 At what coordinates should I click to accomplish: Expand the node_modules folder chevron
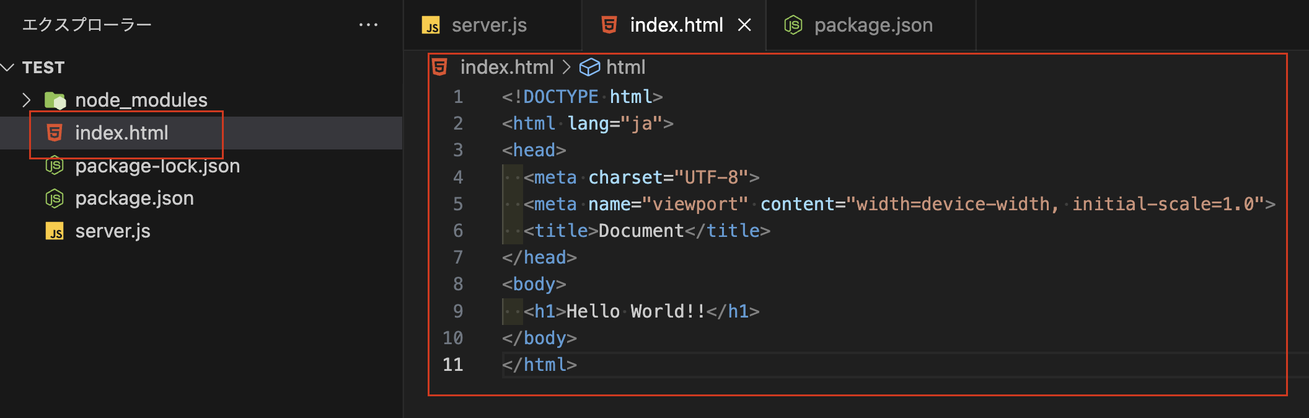(x=26, y=100)
